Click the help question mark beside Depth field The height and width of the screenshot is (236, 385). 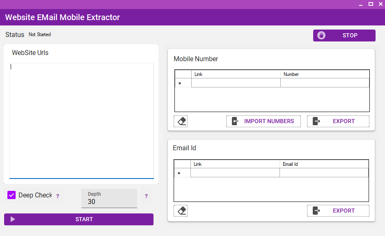click(146, 196)
